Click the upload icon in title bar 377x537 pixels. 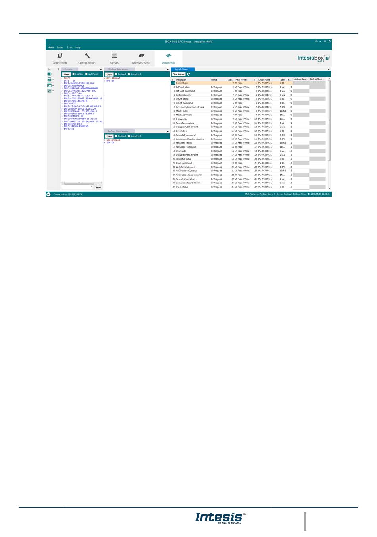point(316,41)
